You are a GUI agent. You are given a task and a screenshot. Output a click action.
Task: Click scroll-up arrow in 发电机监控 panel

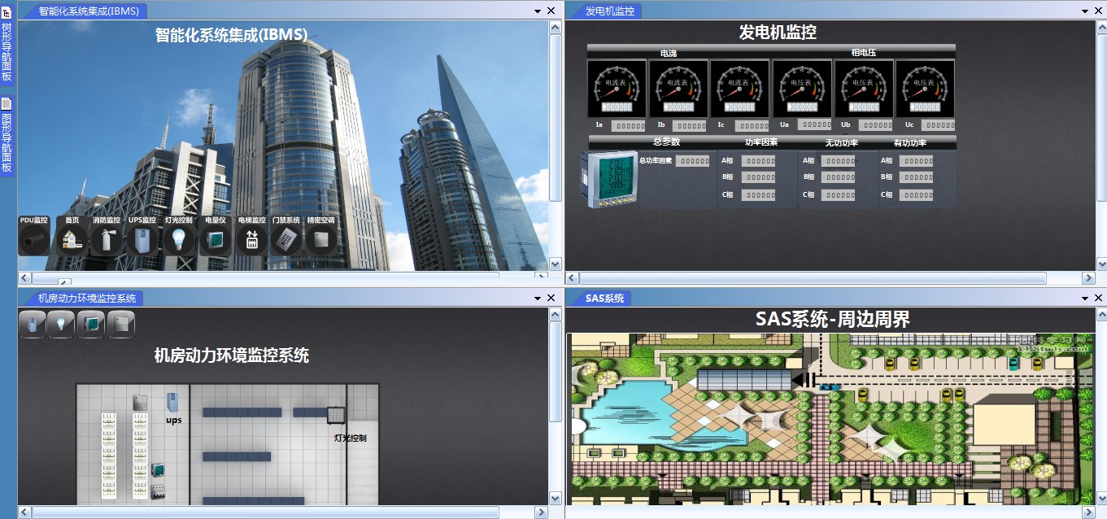pos(1100,27)
